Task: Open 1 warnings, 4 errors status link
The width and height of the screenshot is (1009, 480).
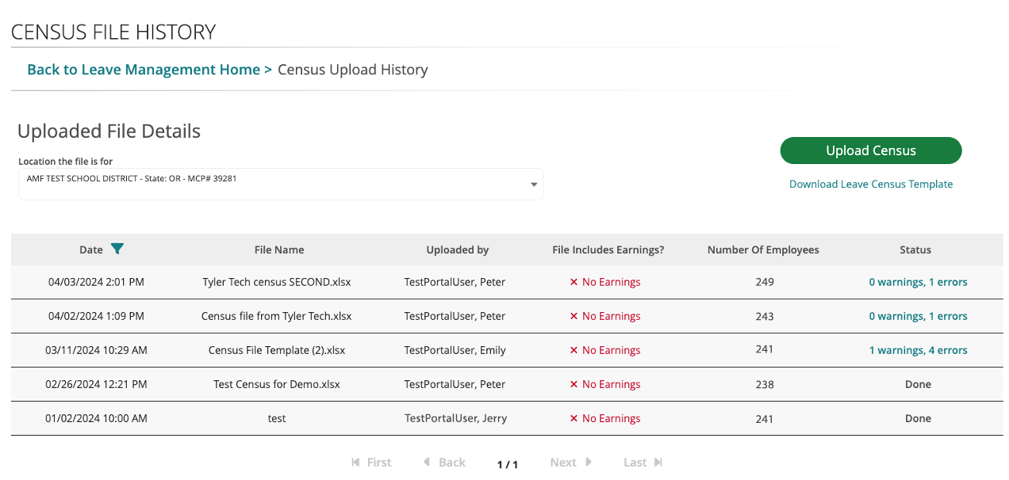Action: [918, 350]
